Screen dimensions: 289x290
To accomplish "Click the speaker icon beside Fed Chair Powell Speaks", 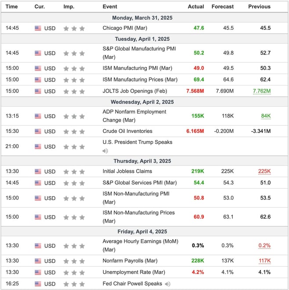I will [x=167, y=284].
